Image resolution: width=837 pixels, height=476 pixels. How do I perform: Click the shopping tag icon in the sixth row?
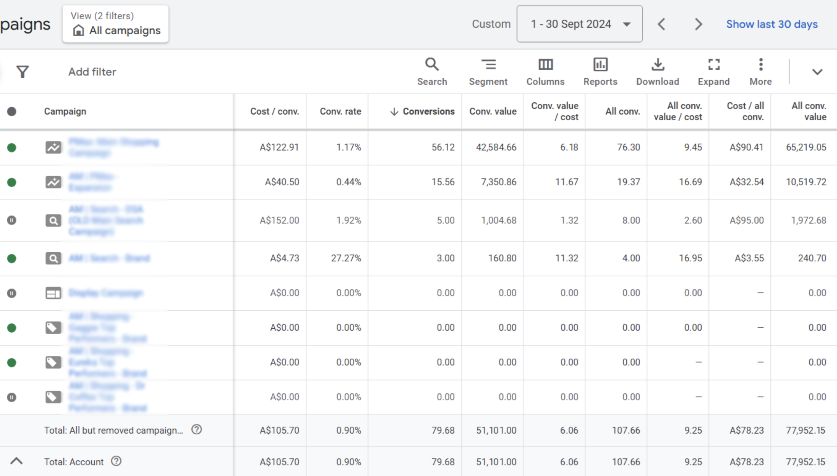pos(53,327)
